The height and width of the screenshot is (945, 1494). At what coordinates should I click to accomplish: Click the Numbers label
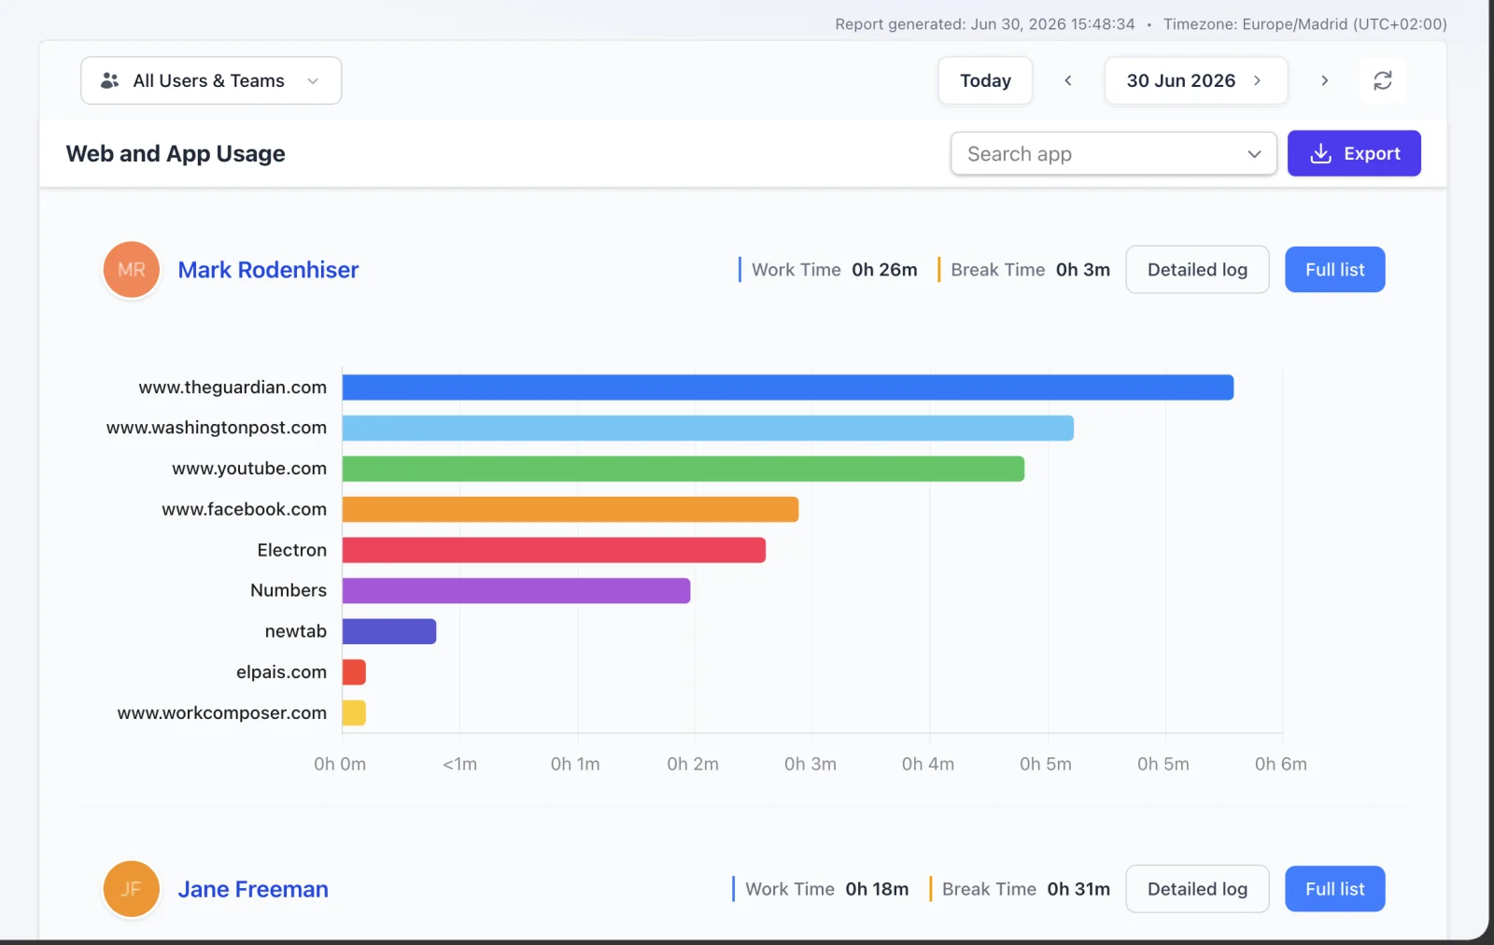(x=289, y=590)
